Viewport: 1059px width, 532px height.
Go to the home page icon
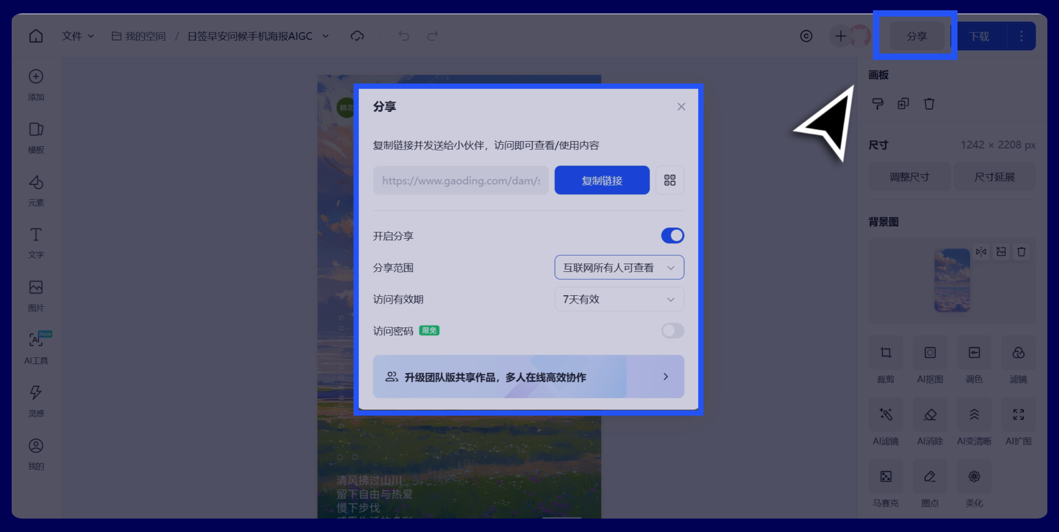click(36, 36)
